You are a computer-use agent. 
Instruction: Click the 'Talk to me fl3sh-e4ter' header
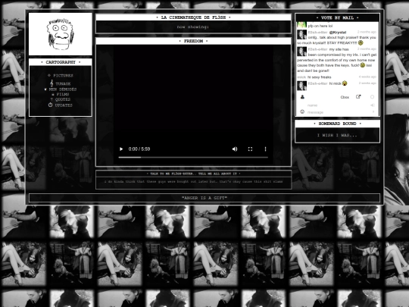tap(193, 174)
